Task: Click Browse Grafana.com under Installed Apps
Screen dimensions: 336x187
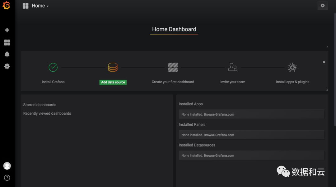Action: click(219, 114)
